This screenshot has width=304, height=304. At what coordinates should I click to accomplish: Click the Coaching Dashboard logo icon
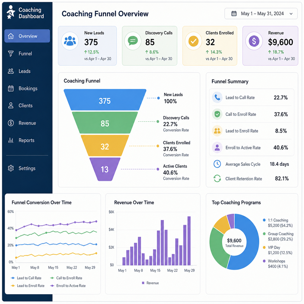click(x=11, y=12)
